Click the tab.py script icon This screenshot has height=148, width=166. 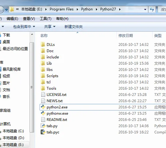click(x=43, y=126)
